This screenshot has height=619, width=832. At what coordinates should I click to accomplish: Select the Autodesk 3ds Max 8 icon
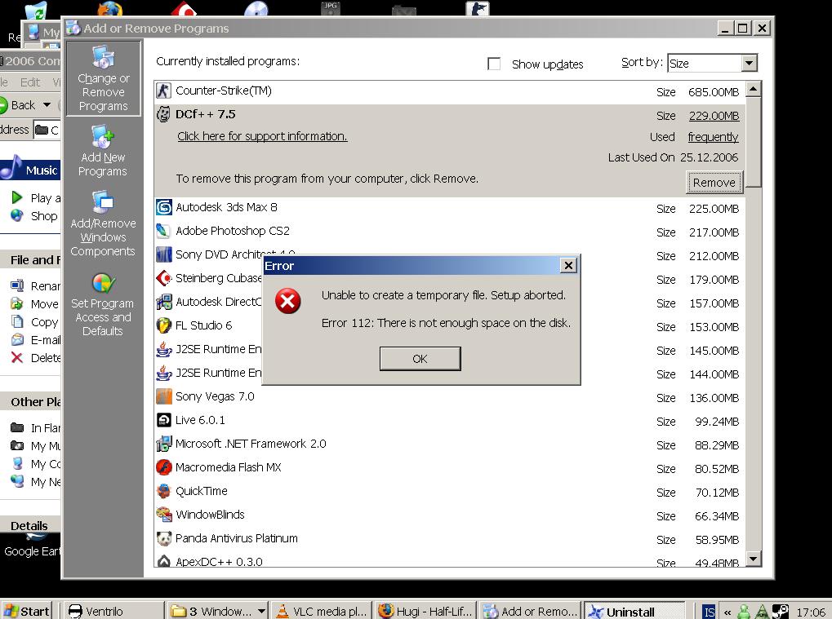(x=164, y=207)
